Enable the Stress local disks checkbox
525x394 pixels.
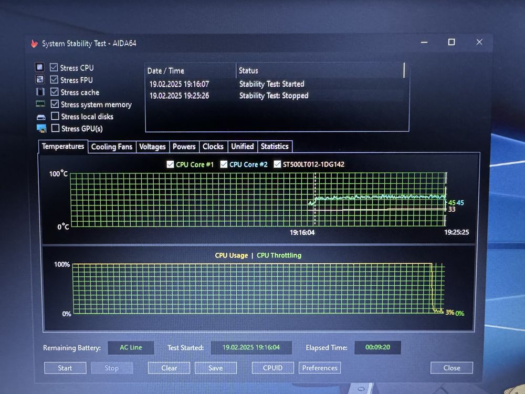[55, 116]
